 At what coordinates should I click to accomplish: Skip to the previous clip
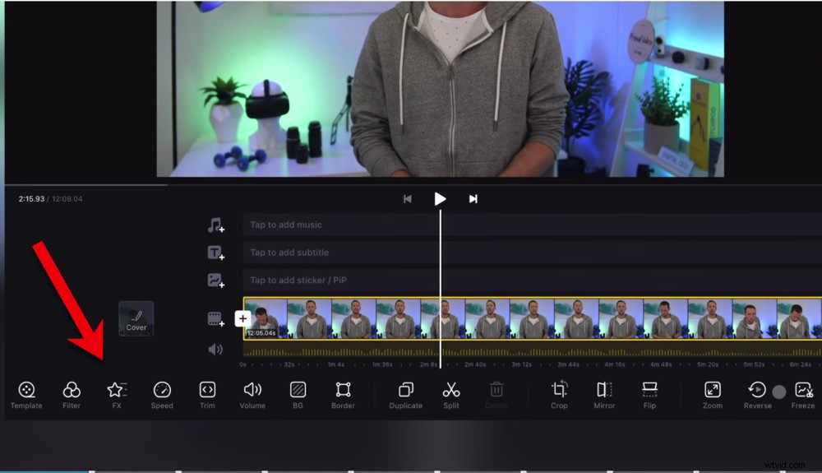tap(408, 199)
